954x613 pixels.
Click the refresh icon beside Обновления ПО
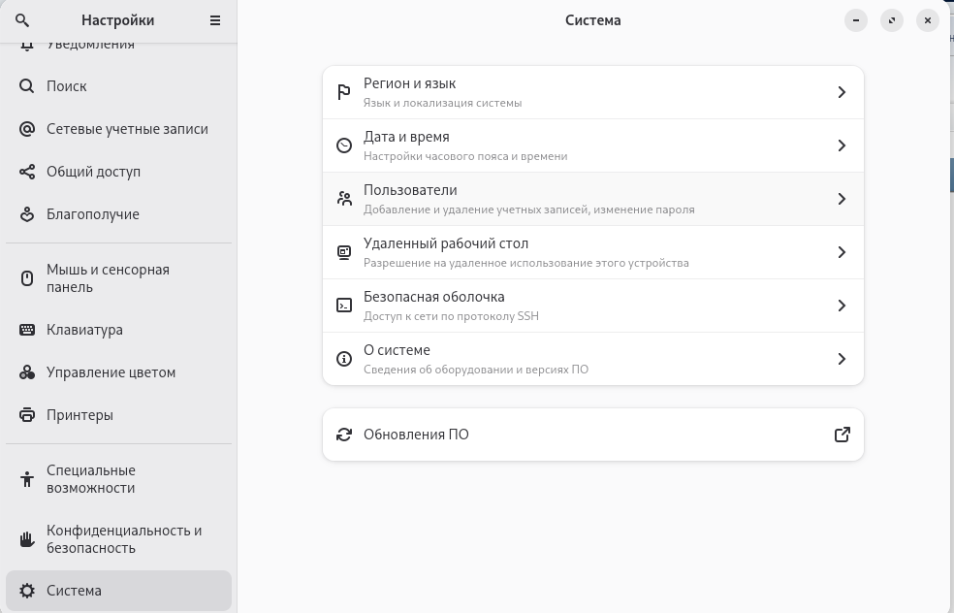[344, 435]
